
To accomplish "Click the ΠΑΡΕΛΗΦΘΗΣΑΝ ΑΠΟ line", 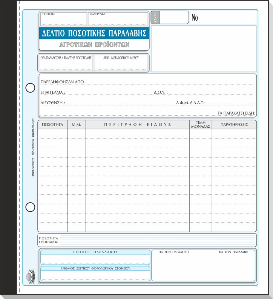I will pos(148,82).
